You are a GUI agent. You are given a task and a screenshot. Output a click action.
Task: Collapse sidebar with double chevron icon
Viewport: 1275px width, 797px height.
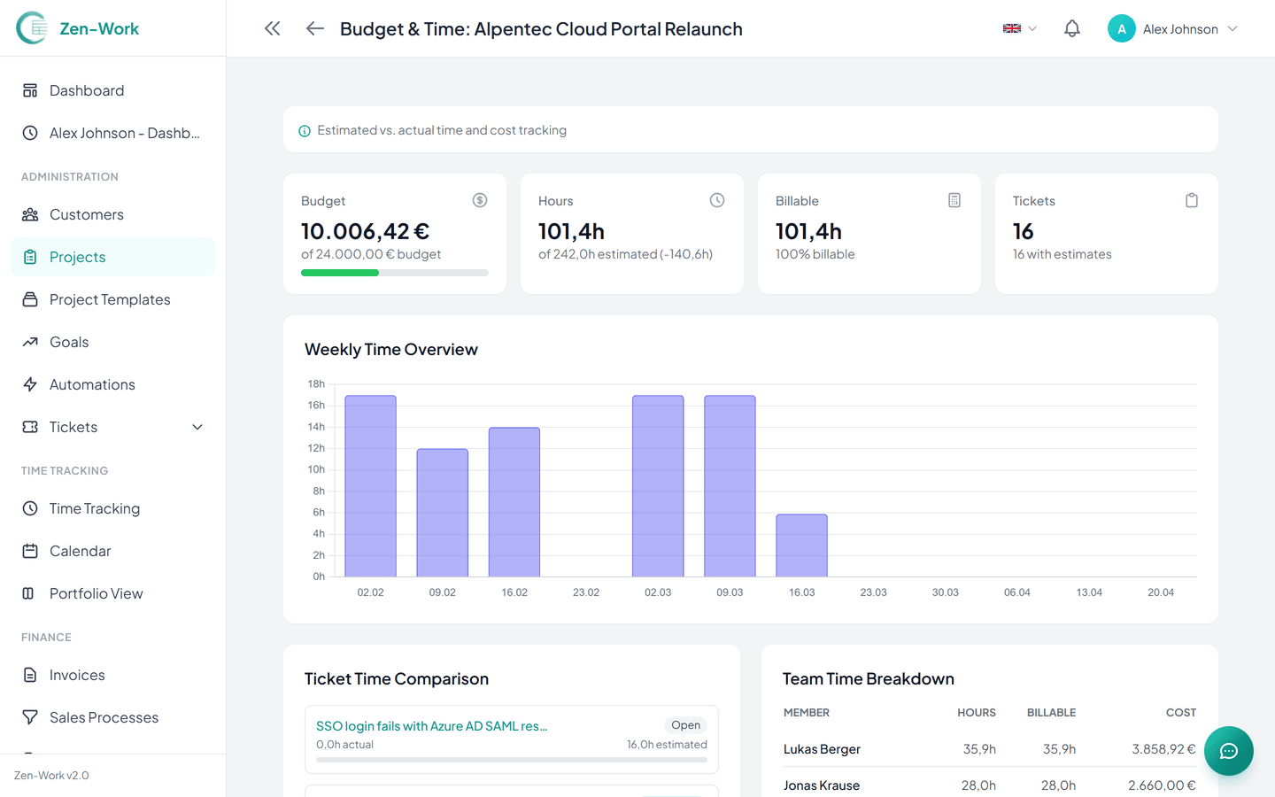coord(273,28)
